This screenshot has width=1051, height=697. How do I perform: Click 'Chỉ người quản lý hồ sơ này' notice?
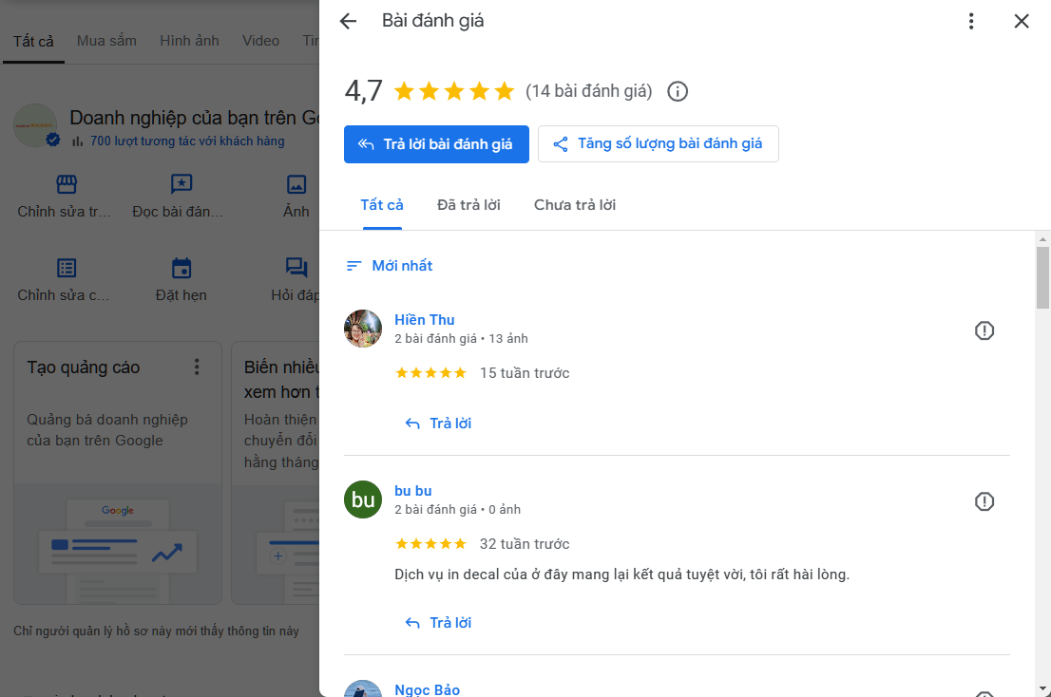156,631
